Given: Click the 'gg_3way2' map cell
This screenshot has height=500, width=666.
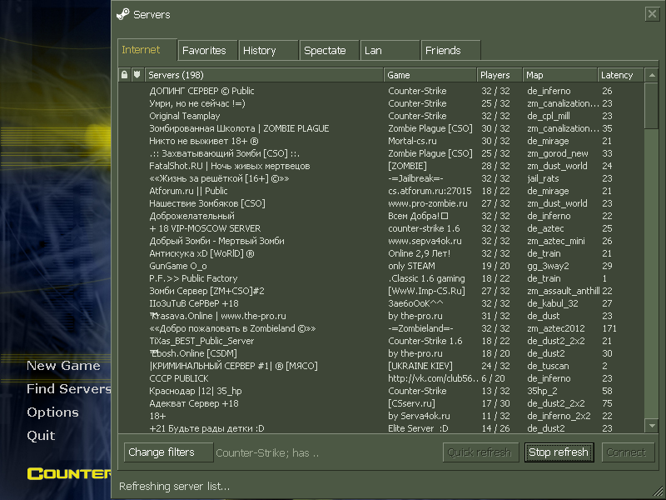Looking at the screenshot, I should [548, 266].
